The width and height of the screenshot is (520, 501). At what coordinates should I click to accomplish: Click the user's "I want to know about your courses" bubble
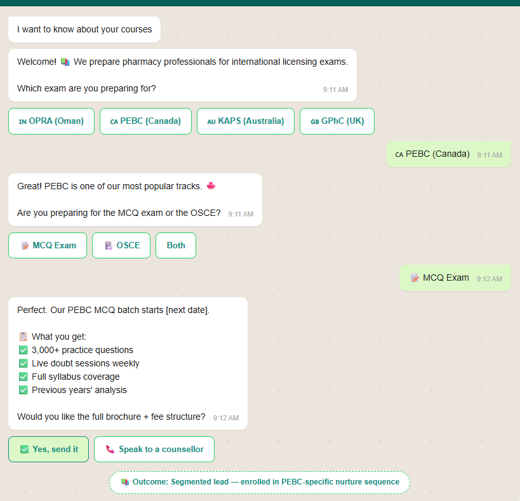pos(84,29)
